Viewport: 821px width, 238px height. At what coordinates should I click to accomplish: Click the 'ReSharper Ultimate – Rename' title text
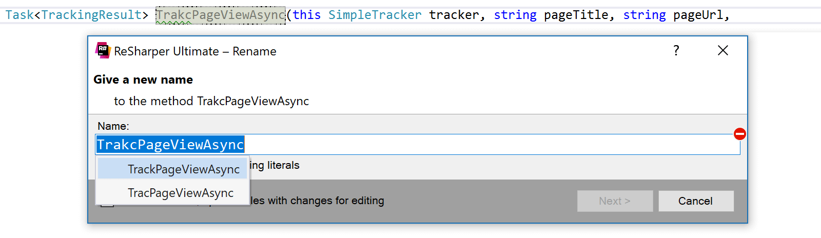pos(196,51)
